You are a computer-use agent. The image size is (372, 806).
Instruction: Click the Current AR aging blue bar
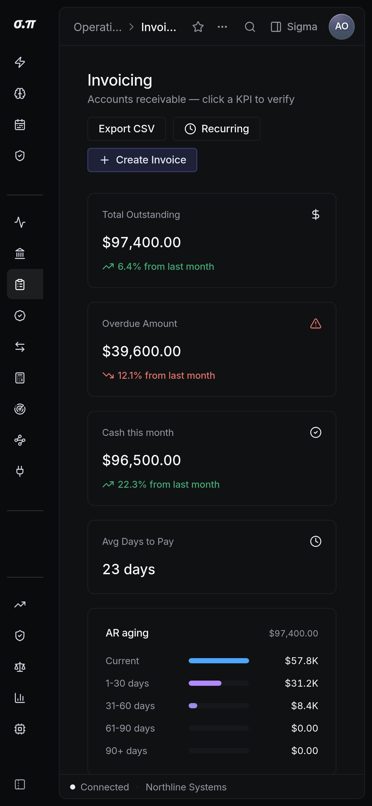pos(219,660)
